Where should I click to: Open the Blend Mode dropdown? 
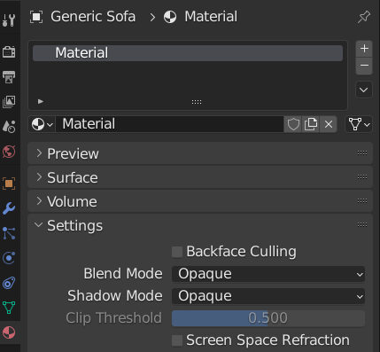click(268, 274)
